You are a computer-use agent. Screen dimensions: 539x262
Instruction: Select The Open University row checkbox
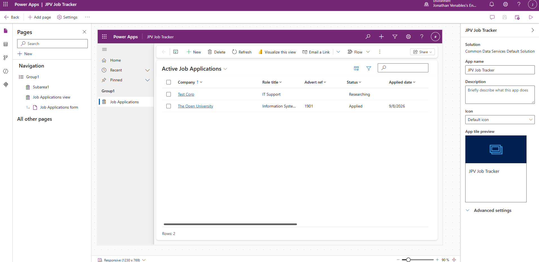pyautogui.click(x=169, y=106)
